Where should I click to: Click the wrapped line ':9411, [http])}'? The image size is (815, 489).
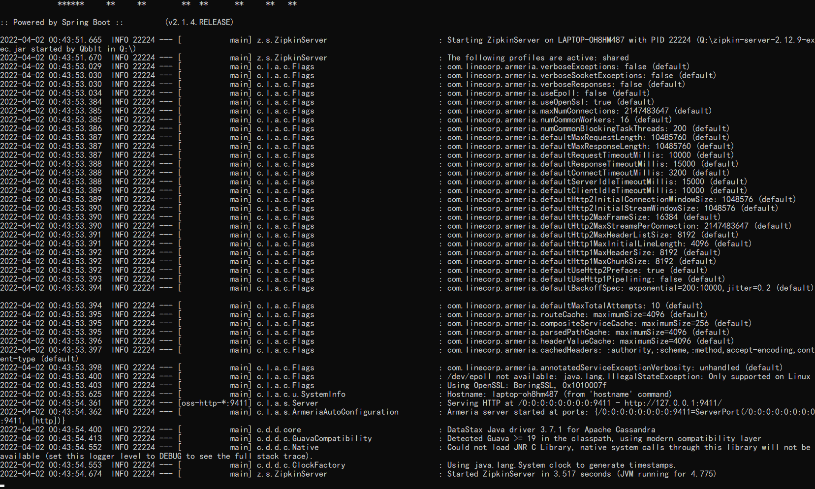(33, 421)
